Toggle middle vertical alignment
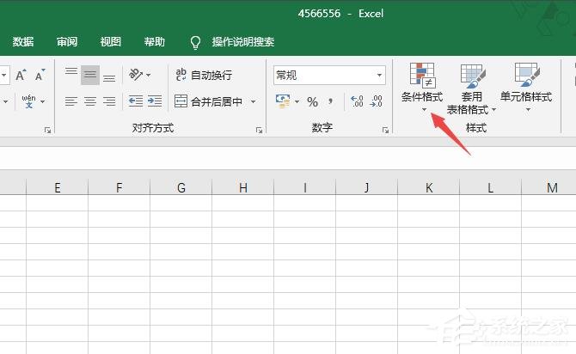Screen dimensions: 576x354 coord(89,76)
